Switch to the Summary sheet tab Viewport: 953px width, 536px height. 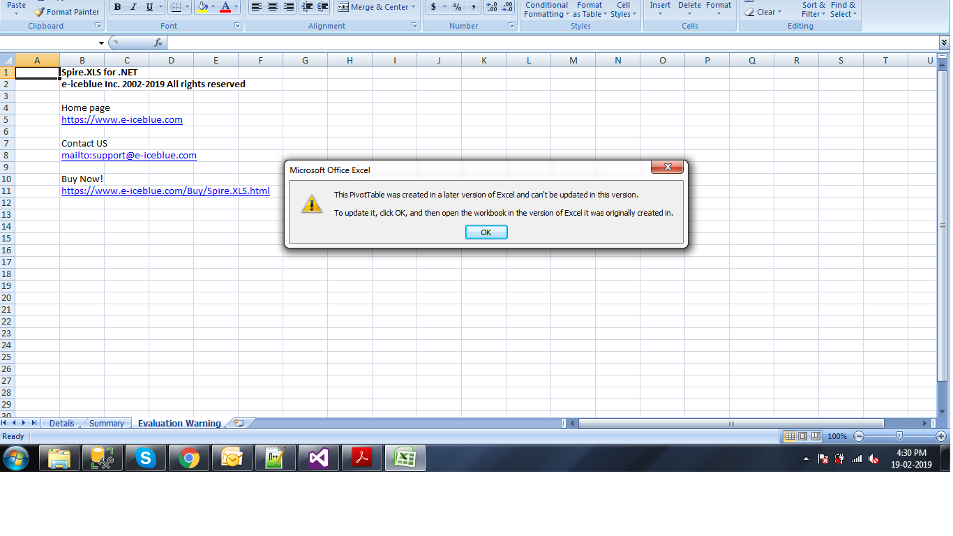point(107,423)
